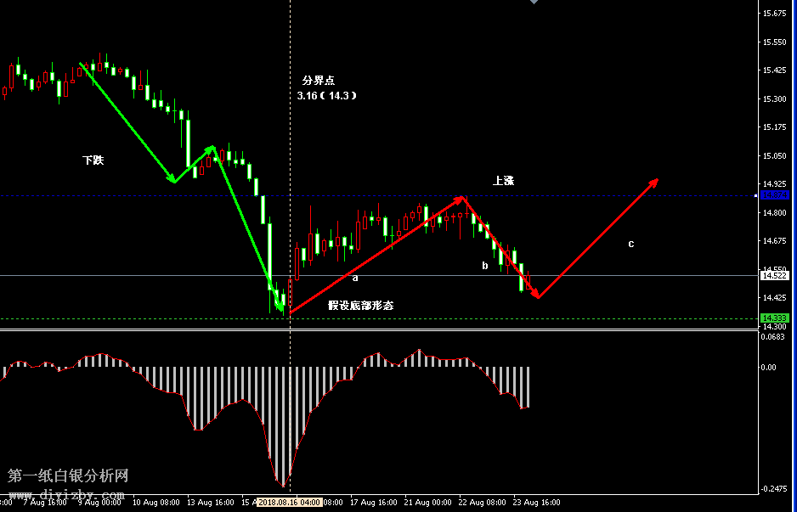Select the green arrowhead at the chart bottom

coord(280,306)
